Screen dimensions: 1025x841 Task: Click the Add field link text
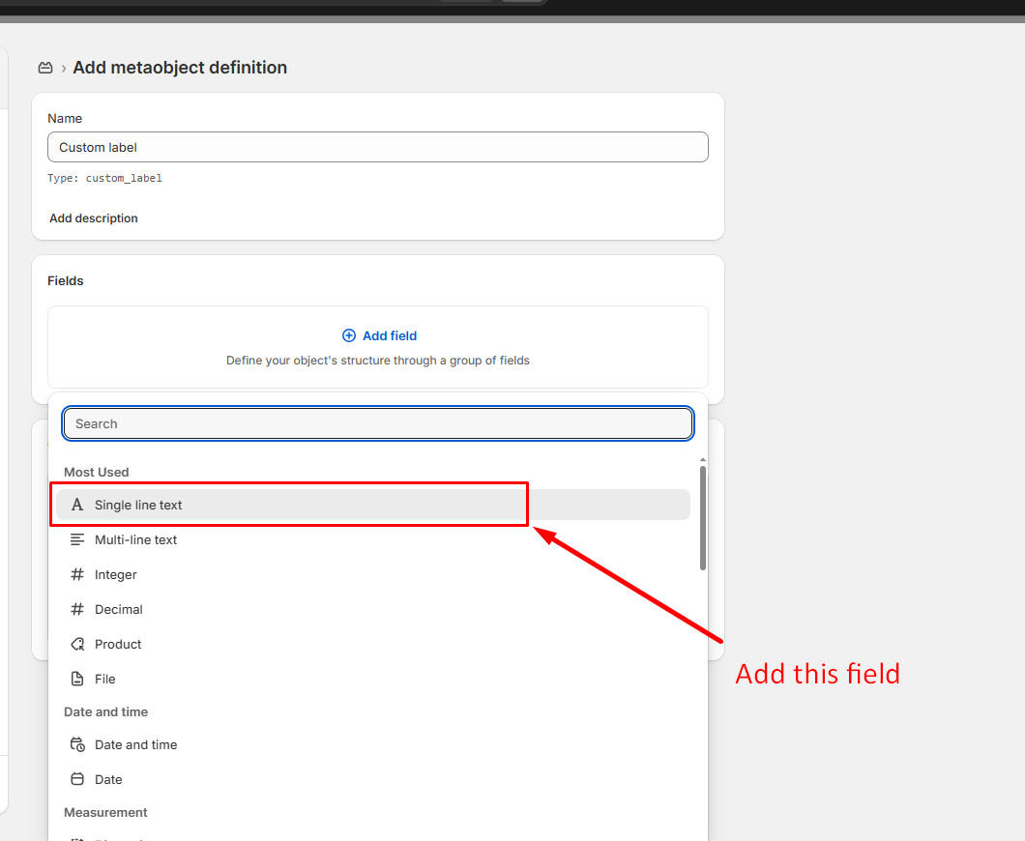pos(390,335)
